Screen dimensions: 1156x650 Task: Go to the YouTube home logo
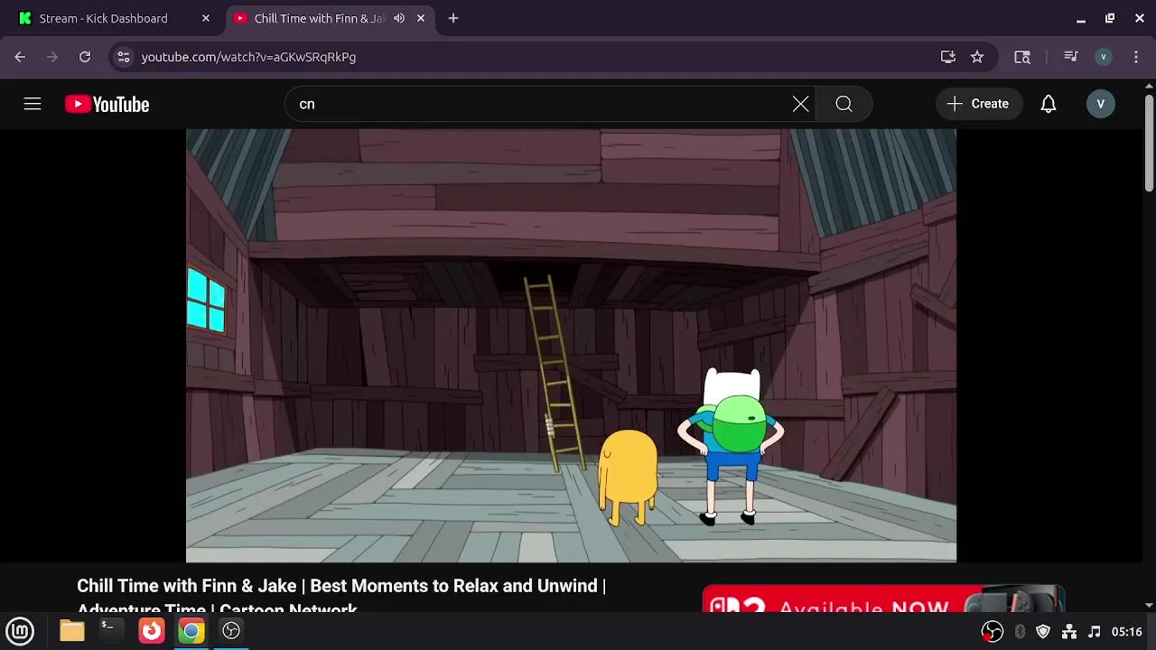click(107, 105)
